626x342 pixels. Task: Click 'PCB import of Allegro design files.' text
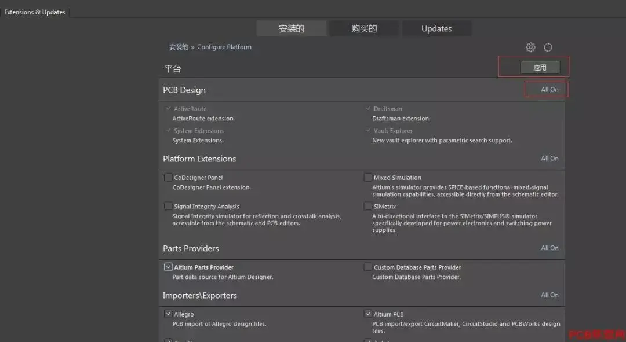(219, 324)
